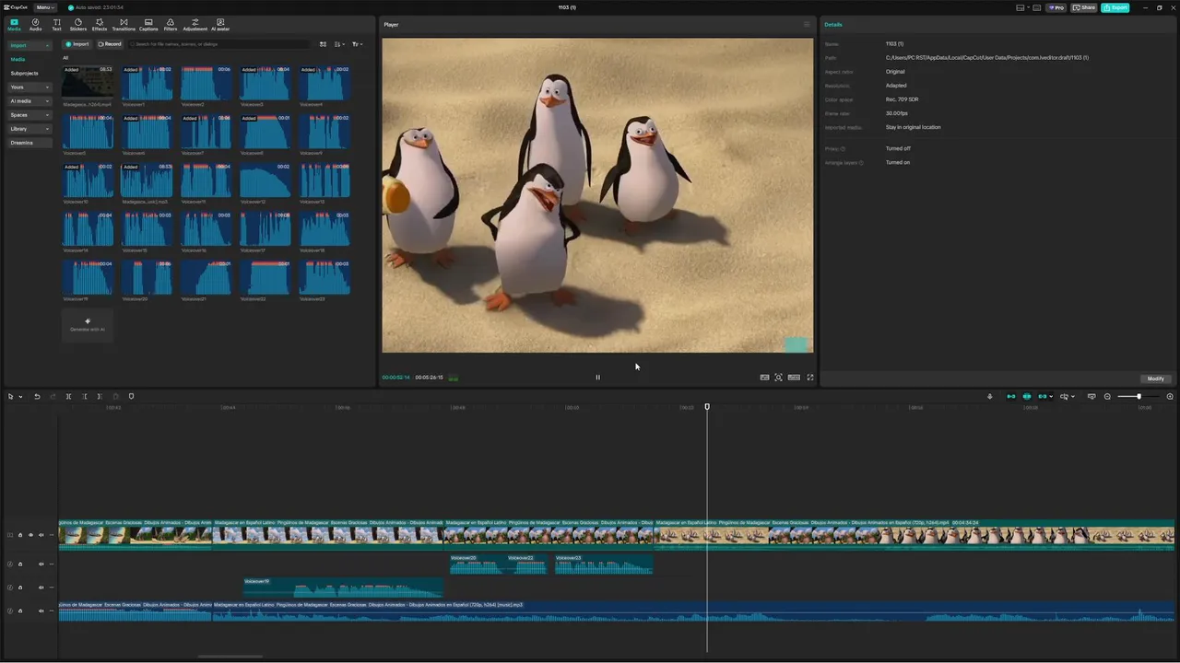Image resolution: width=1180 pixels, height=663 pixels.
Task: Click the timeline microphone record icon
Action: (x=990, y=397)
